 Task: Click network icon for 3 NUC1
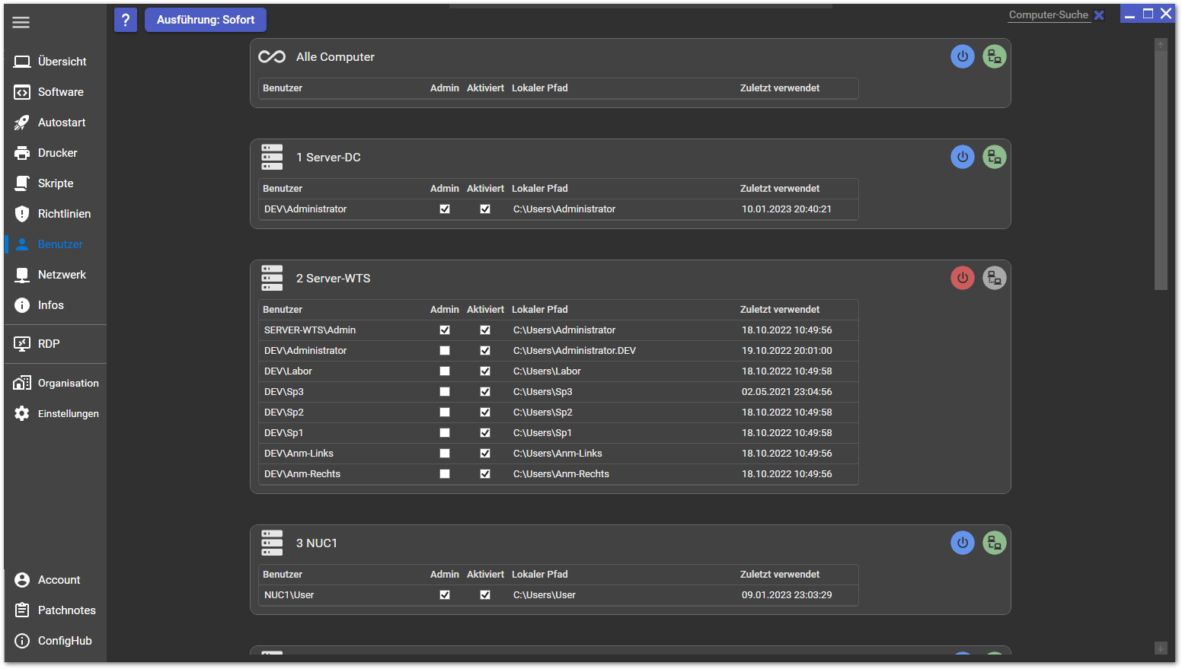click(x=995, y=543)
